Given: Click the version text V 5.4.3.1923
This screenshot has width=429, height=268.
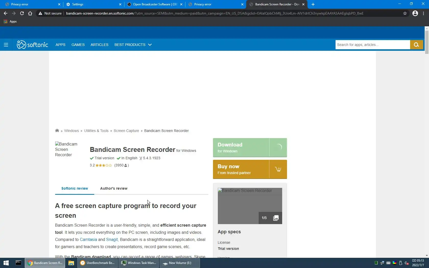Looking at the screenshot, I should tap(150, 158).
